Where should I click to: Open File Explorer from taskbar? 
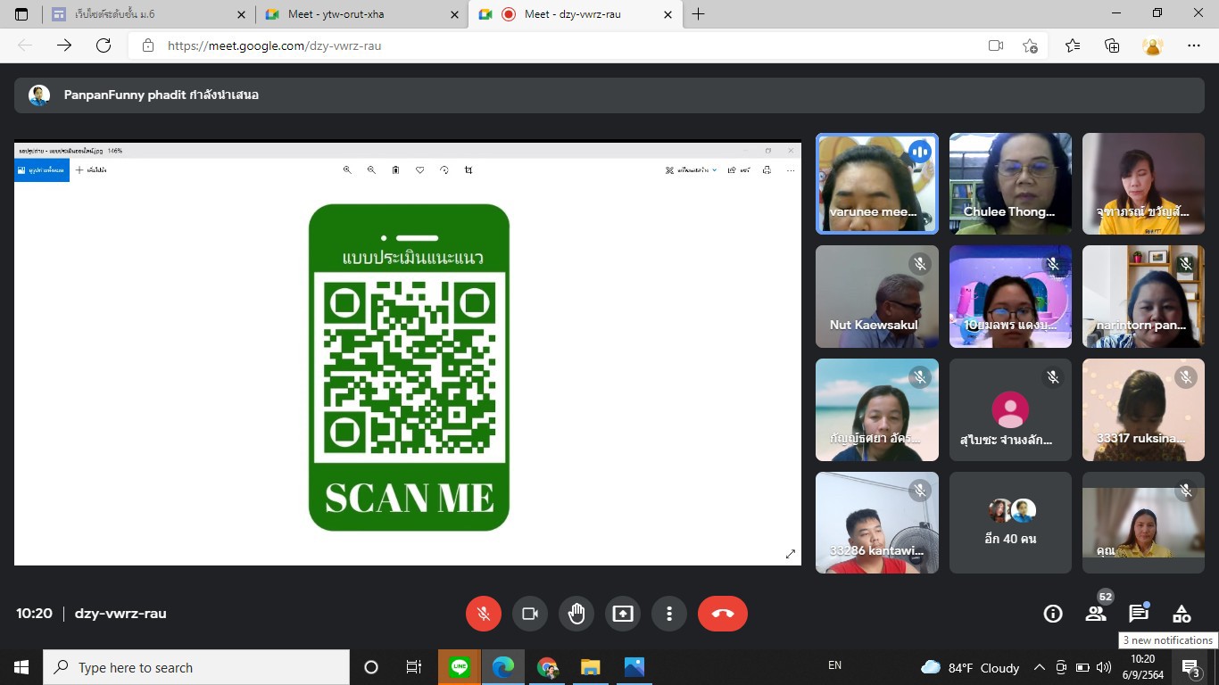[x=590, y=667]
